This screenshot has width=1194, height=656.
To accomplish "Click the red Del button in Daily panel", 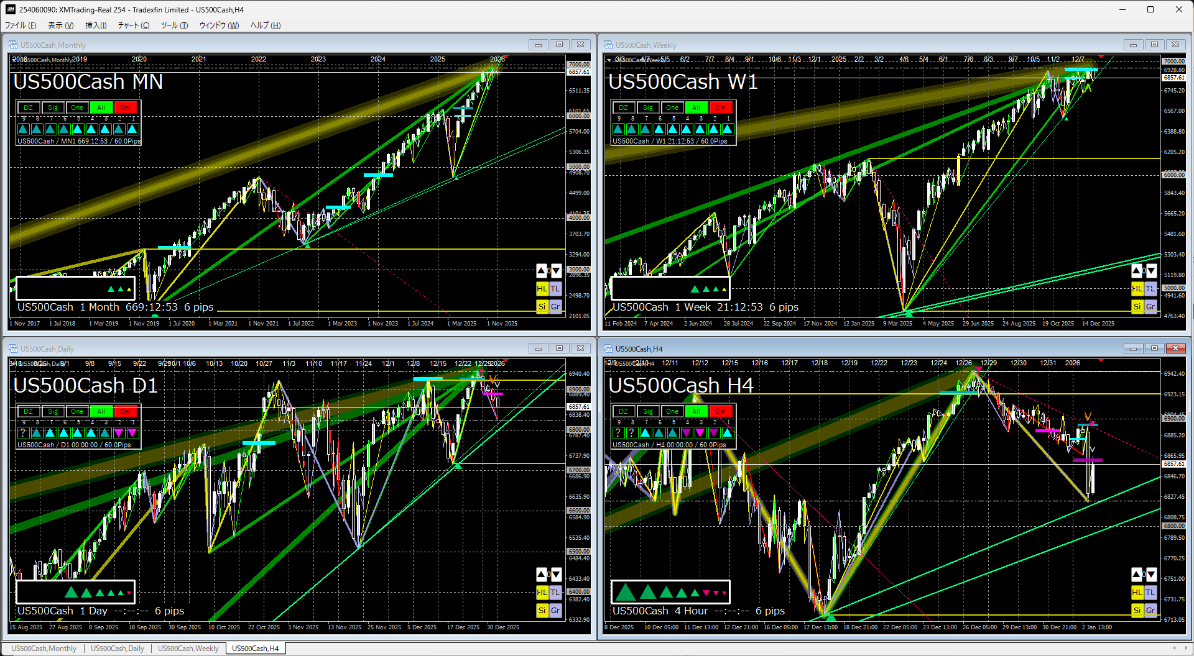I will tap(126, 411).
